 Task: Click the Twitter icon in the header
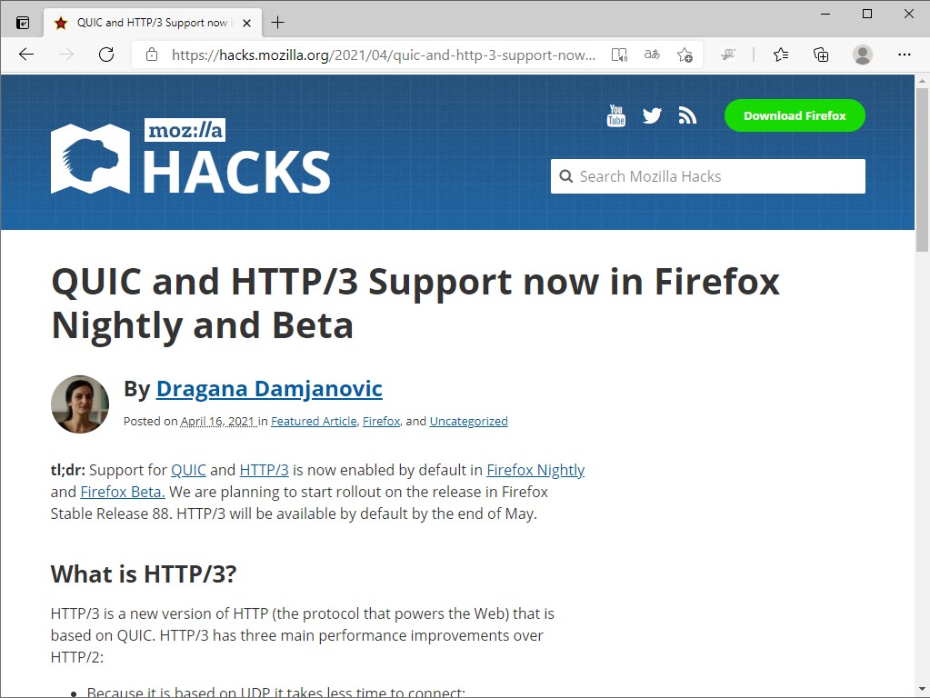pyautogui.click(x=651, y=115)
